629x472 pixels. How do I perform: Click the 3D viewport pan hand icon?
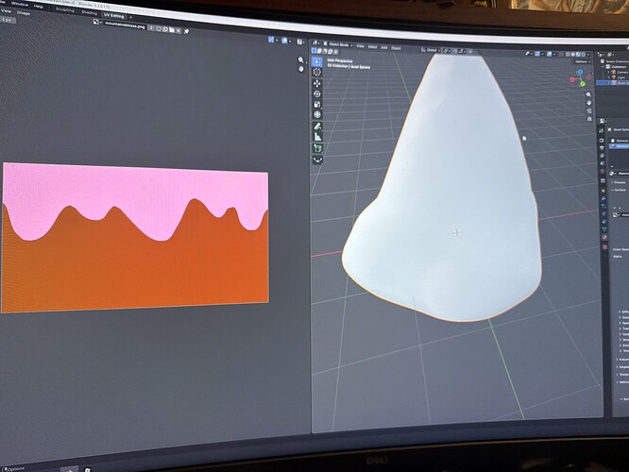point(589,103)
